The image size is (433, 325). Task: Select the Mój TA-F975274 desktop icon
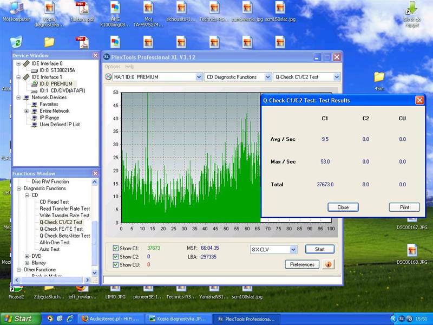148,14
